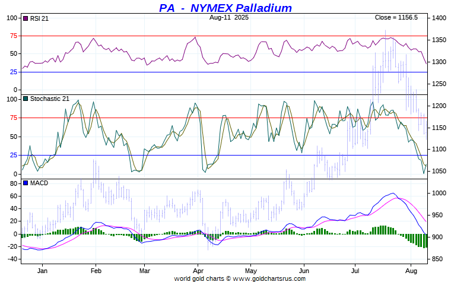Click the 'Apr' month label
The image size is (451, 282).
[x=198, y=271]
